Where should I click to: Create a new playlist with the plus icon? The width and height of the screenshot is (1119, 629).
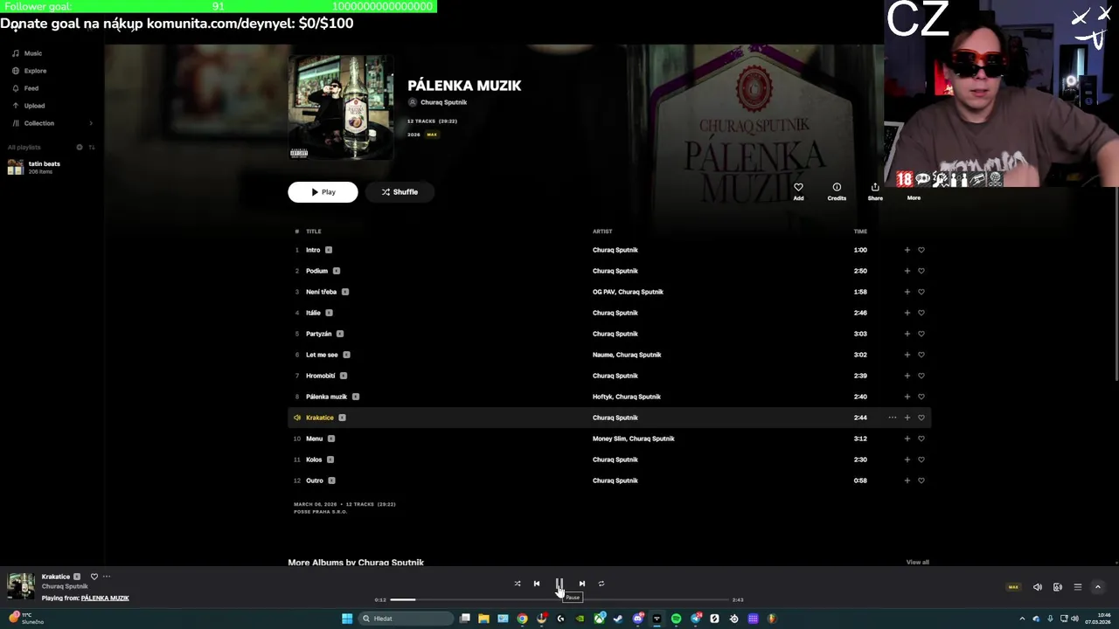(80, 147)
